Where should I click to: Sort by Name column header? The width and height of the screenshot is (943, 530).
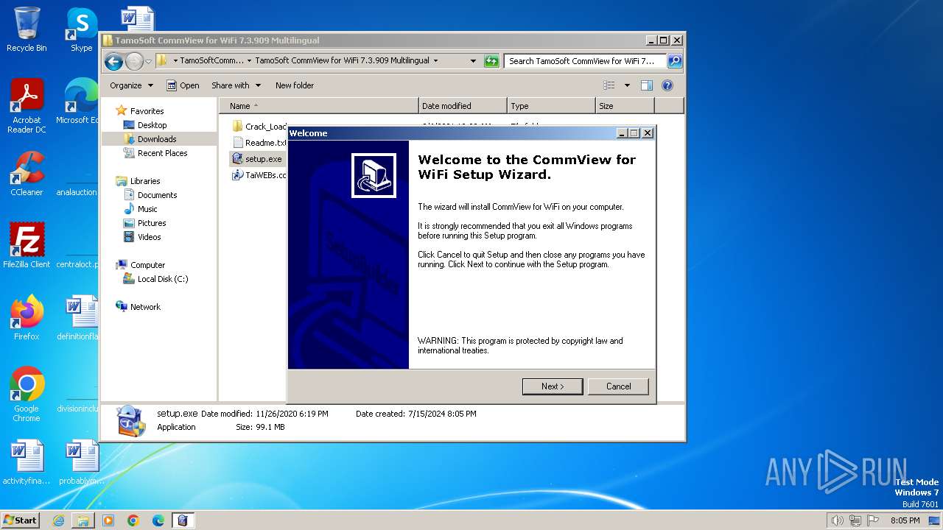coord(318,106)
